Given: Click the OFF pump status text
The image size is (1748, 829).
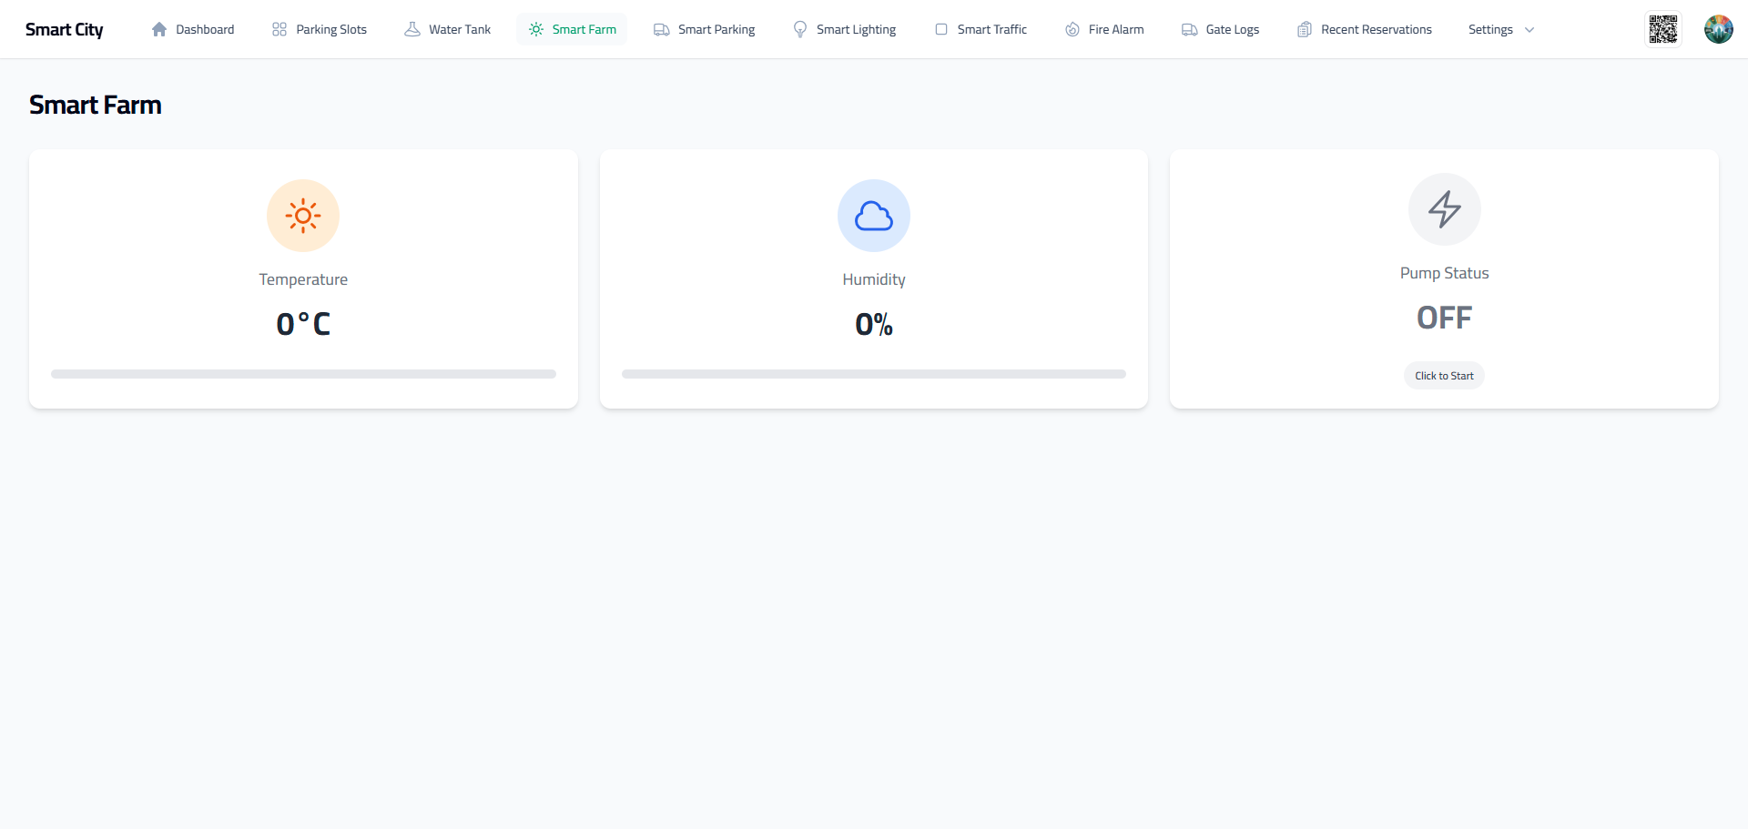Looking at the screenshot, I should coord(1444,318).
